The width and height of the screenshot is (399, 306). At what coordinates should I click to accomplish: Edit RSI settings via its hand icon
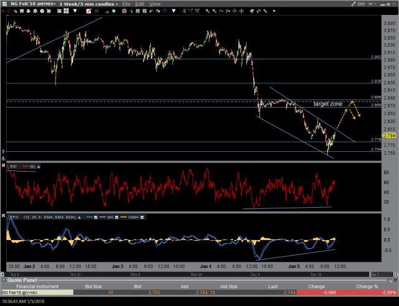tap(39, 167)
